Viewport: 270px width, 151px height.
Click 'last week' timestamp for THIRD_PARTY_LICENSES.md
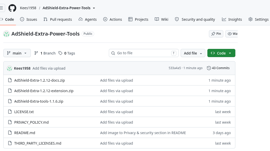click(x=223, y=143)
